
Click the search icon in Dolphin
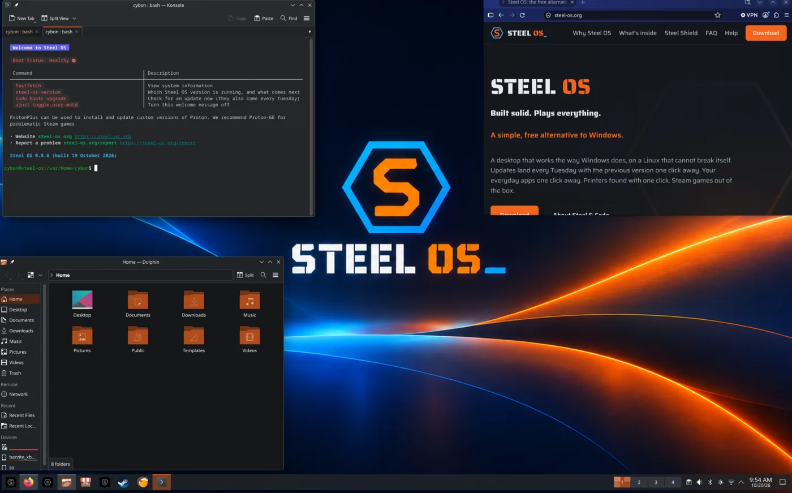263,275
